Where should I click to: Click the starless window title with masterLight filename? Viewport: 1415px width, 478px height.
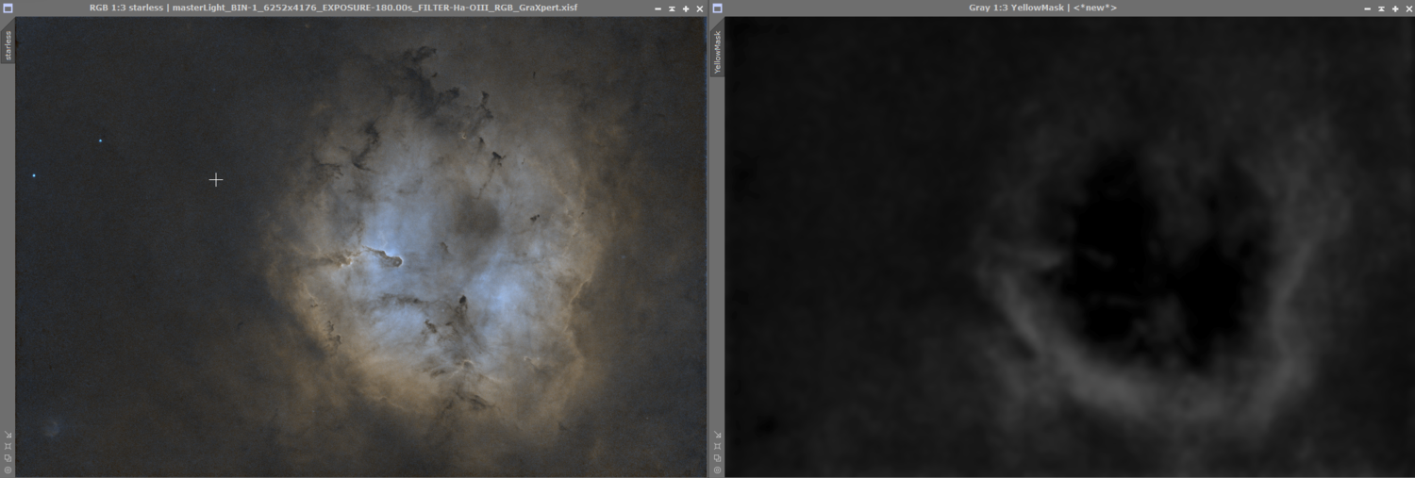[333, 8]
